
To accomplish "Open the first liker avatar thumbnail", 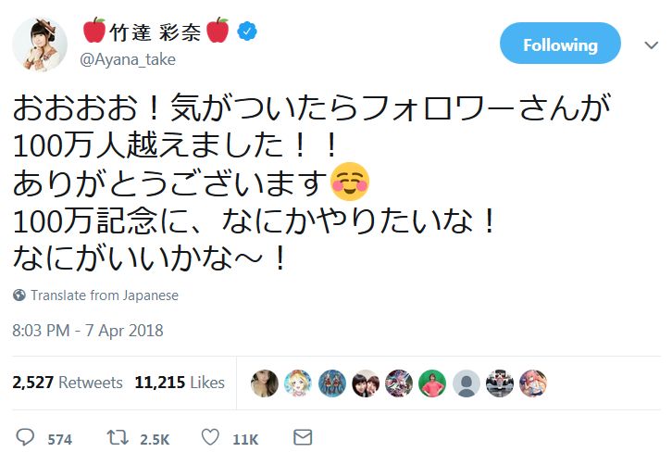I will tap(265, 383).
